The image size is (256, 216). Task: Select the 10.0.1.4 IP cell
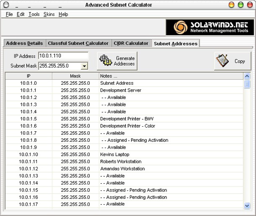pyautogui.click(x=29, y=112)
